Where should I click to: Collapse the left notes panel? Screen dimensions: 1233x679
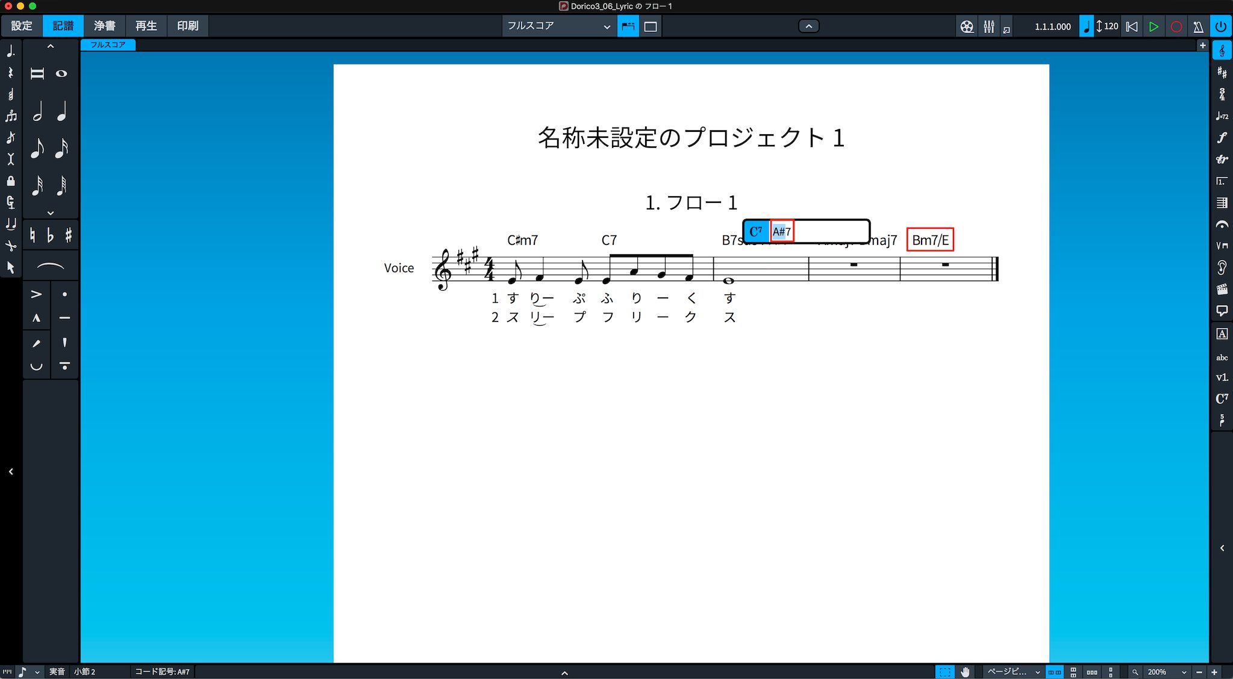[11, 472]
